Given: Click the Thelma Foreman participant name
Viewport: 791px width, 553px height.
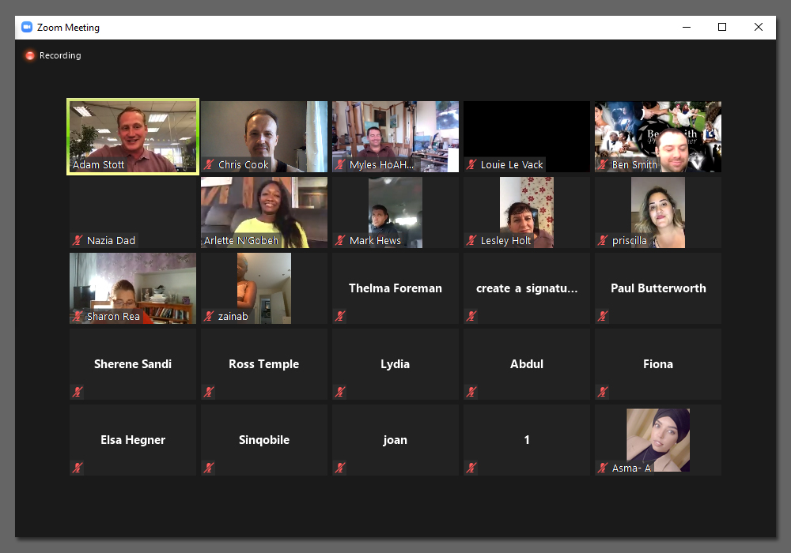Looking at the screenshot, I should [395, 288].
